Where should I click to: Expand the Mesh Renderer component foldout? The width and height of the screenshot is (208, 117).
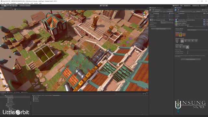[175, 22]
